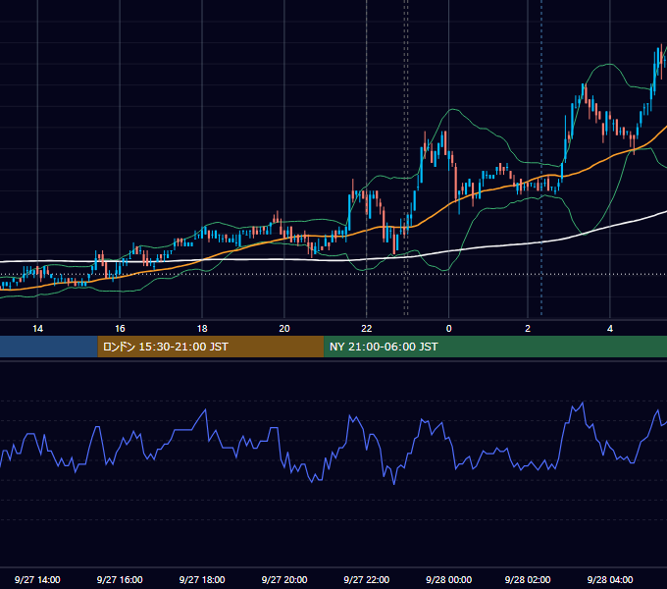The image size is (667, 589).
Task: Click the hour label 16 on price chart axis
Action: click(x=120, y=329)
